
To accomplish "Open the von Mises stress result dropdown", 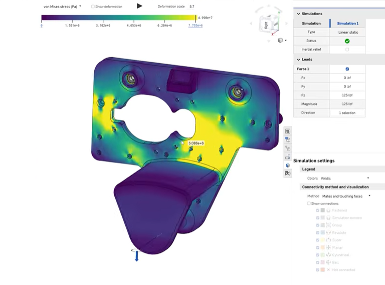I will 63,7.
